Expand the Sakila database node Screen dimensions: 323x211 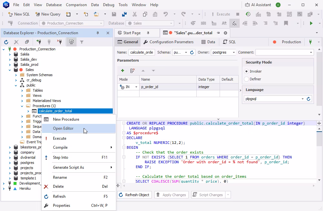coord(10,54)
